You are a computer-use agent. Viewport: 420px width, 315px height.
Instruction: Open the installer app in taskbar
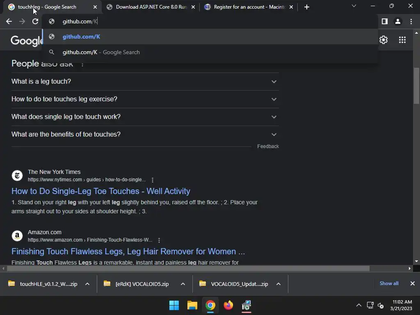click(x=247, y=305)
